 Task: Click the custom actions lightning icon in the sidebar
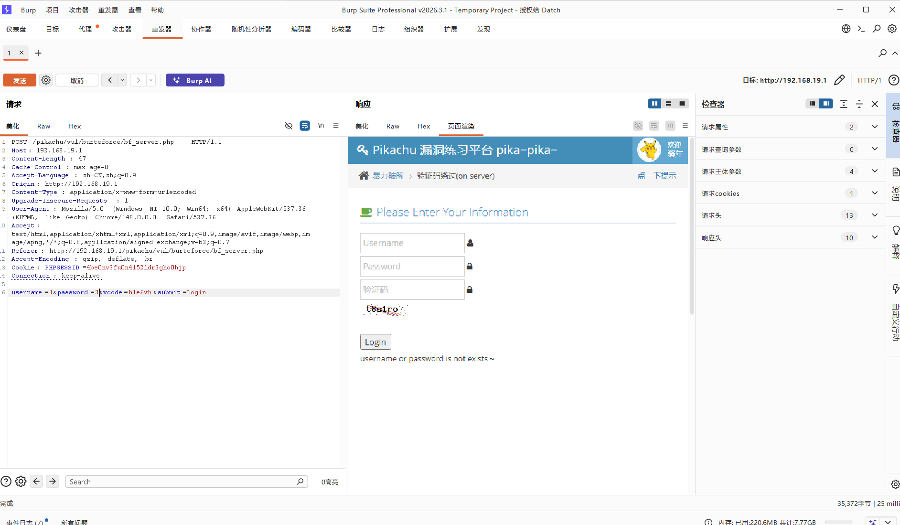click(896, 289)
